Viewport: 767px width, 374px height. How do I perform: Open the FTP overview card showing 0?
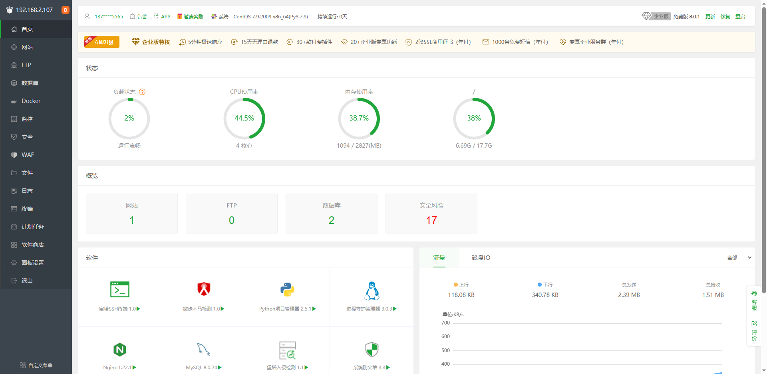(x=232, y=214)
